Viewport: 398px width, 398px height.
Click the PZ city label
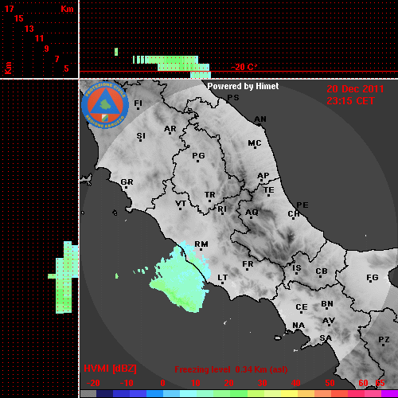[384, 340]
